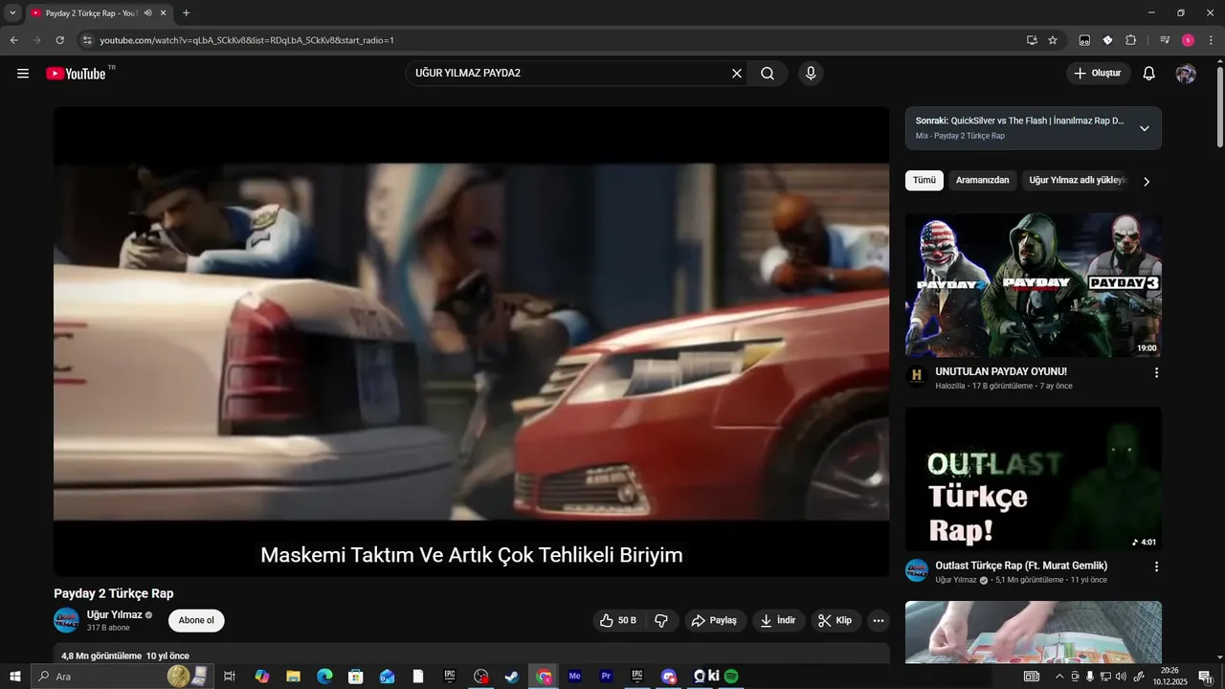Select the Aramanızdan filter chip
The image size is (1225, 689).
982,180
